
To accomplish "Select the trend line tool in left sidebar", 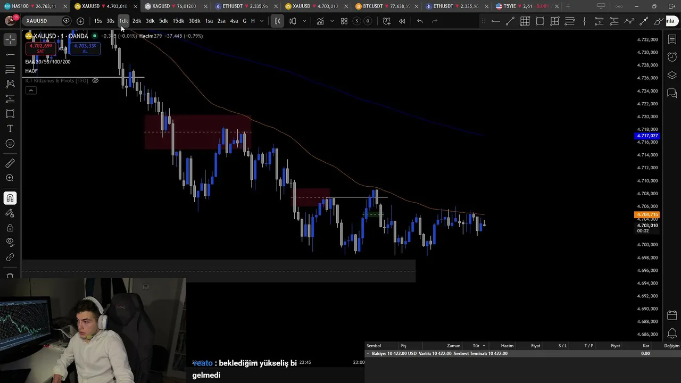I will click(10, 54).
